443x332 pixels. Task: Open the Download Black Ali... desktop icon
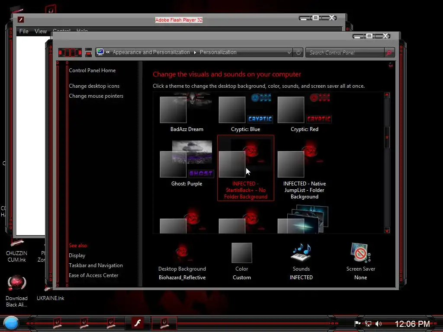[16, 291]
